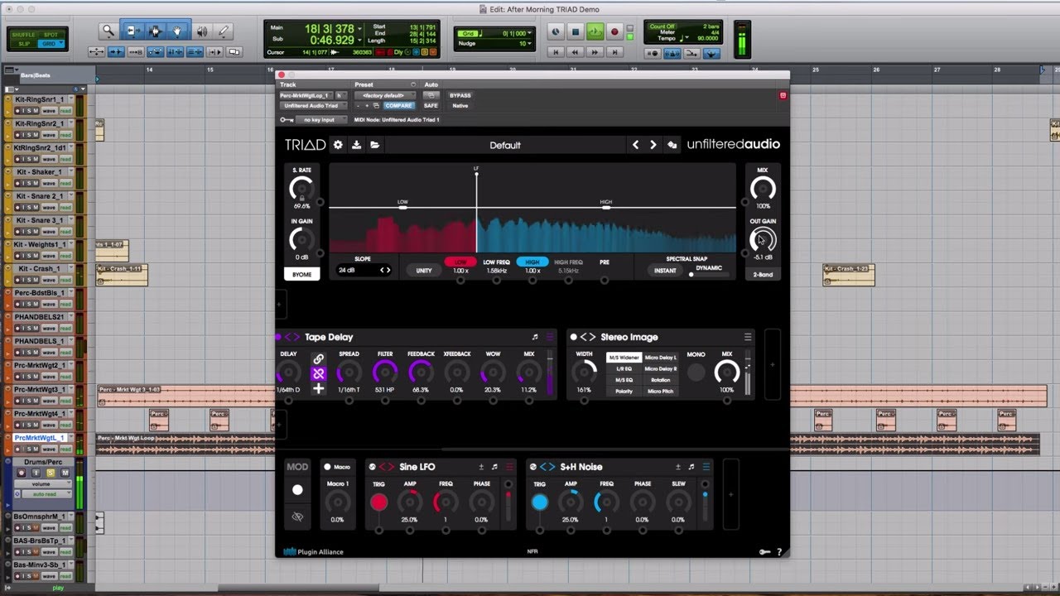1060x596 pixels.
Task: Select the Scrubber speaker tool
Action: tap(201, 31)
